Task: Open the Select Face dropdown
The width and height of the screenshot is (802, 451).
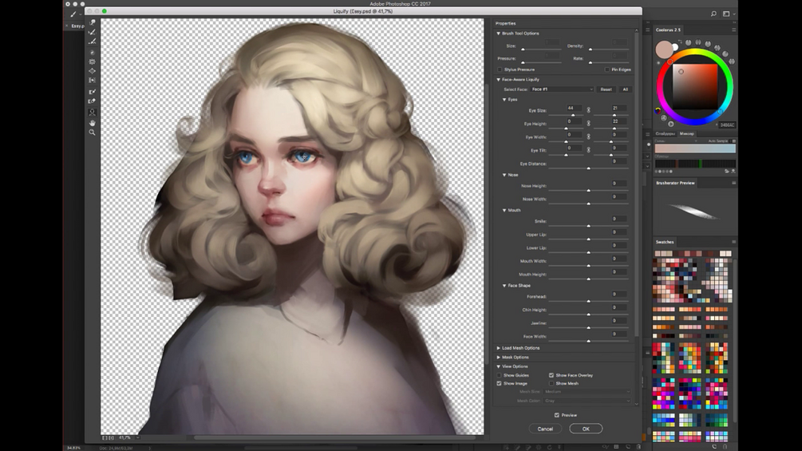Action: tap(562, 89)
